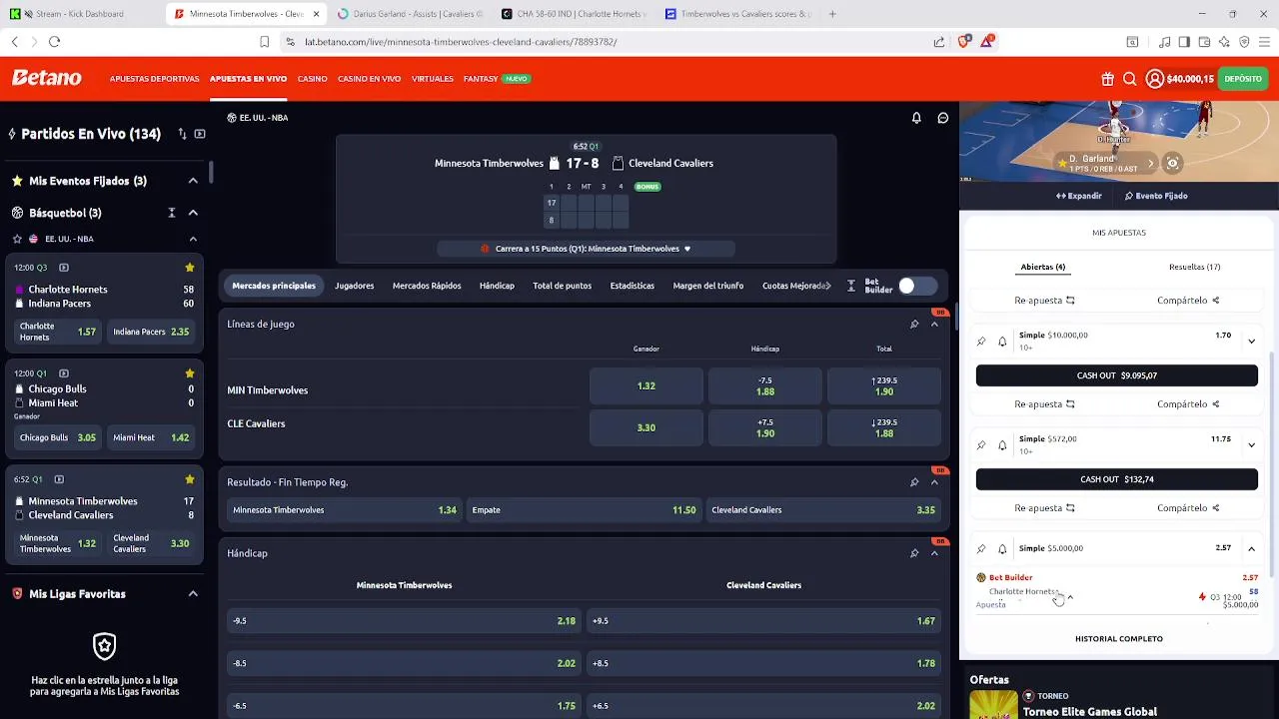1279x719 pixels.
Task: Cash out the $9.095,07 bet
Action: coord(1117,375)
